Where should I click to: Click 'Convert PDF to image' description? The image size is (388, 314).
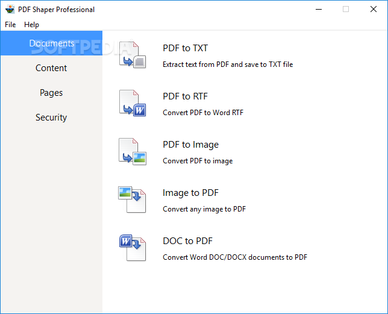[x=198, y=161]
